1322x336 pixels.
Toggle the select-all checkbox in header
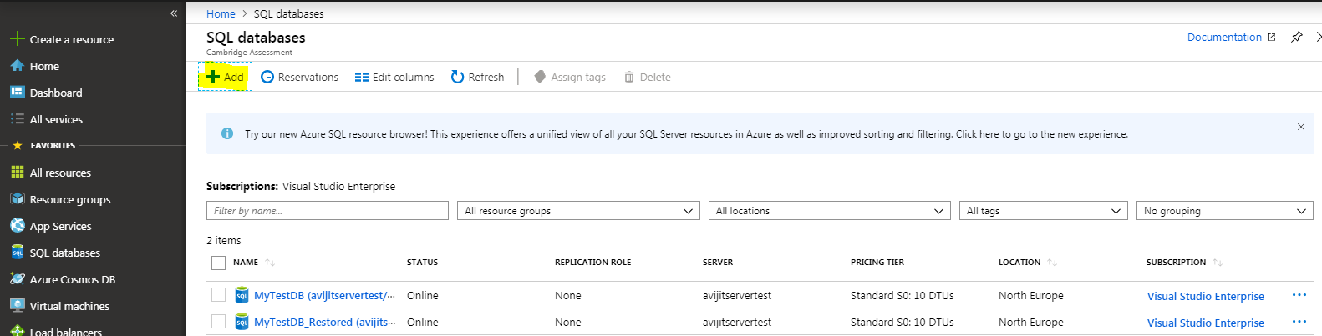(219, 263)
